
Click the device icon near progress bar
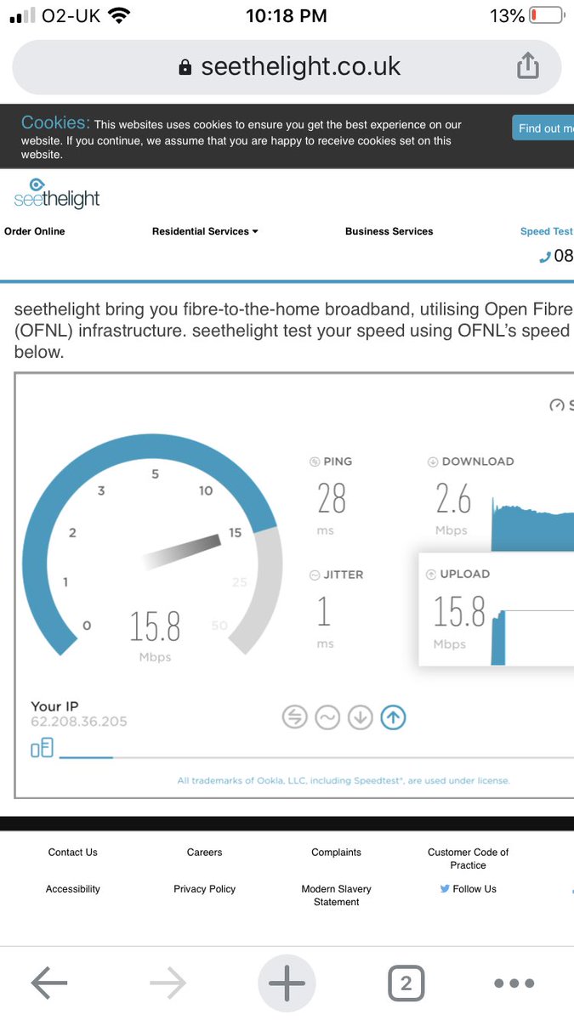click(42, 748)
